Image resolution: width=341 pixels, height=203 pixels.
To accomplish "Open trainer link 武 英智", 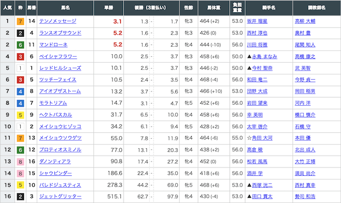I will click(303, 68).
